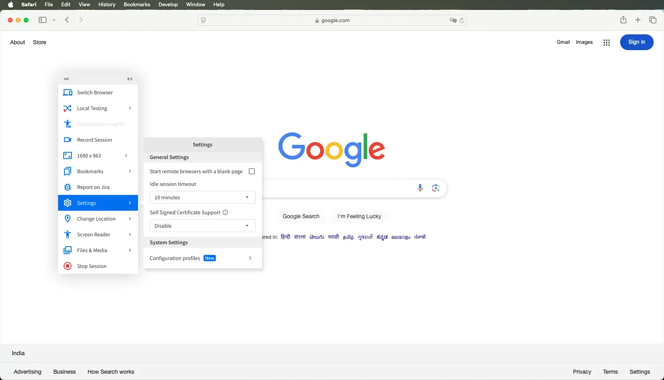
Task: Collapse the toolbar using the arrow icon
Action: pos(130,79)
